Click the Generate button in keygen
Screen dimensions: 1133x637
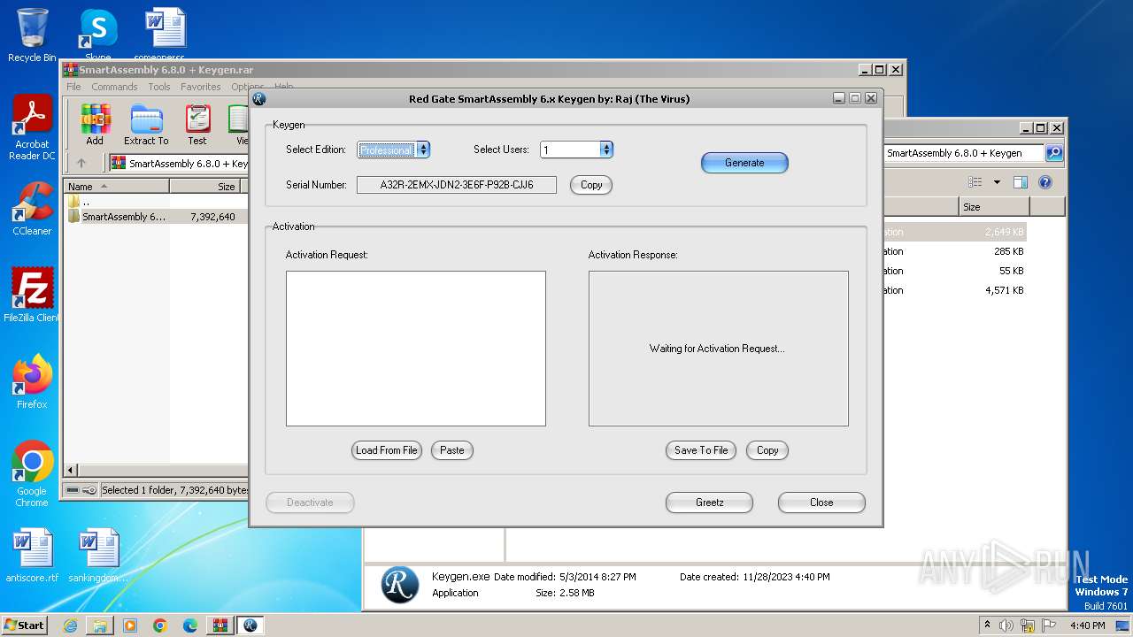coord(744,163)
